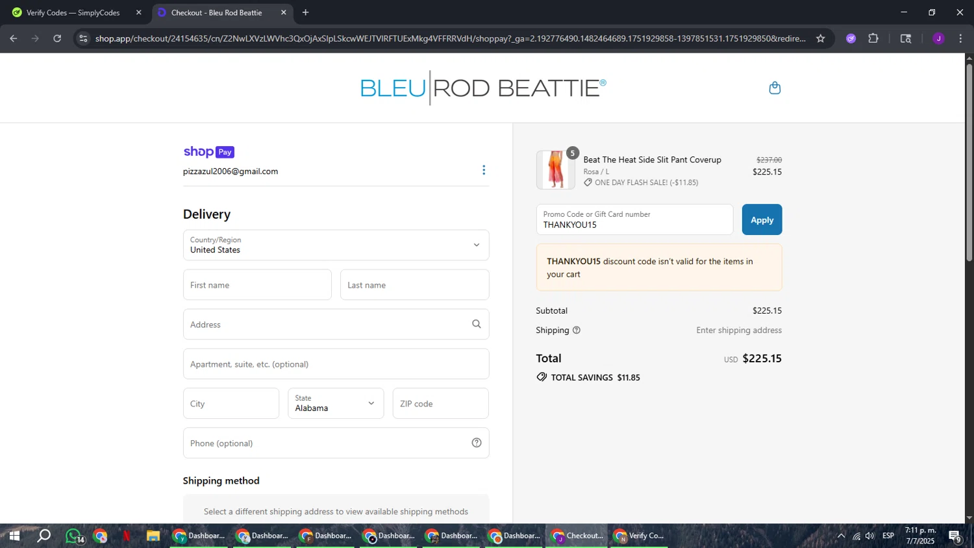Click the ESP language indicator
974x548 pixels.
coord(888,536)
